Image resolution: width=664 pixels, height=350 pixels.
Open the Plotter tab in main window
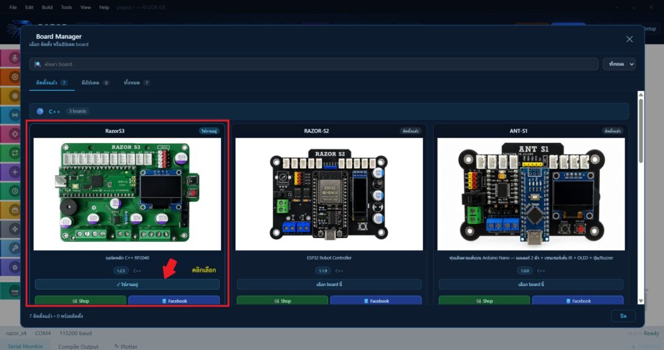click(x=125, y=346)
